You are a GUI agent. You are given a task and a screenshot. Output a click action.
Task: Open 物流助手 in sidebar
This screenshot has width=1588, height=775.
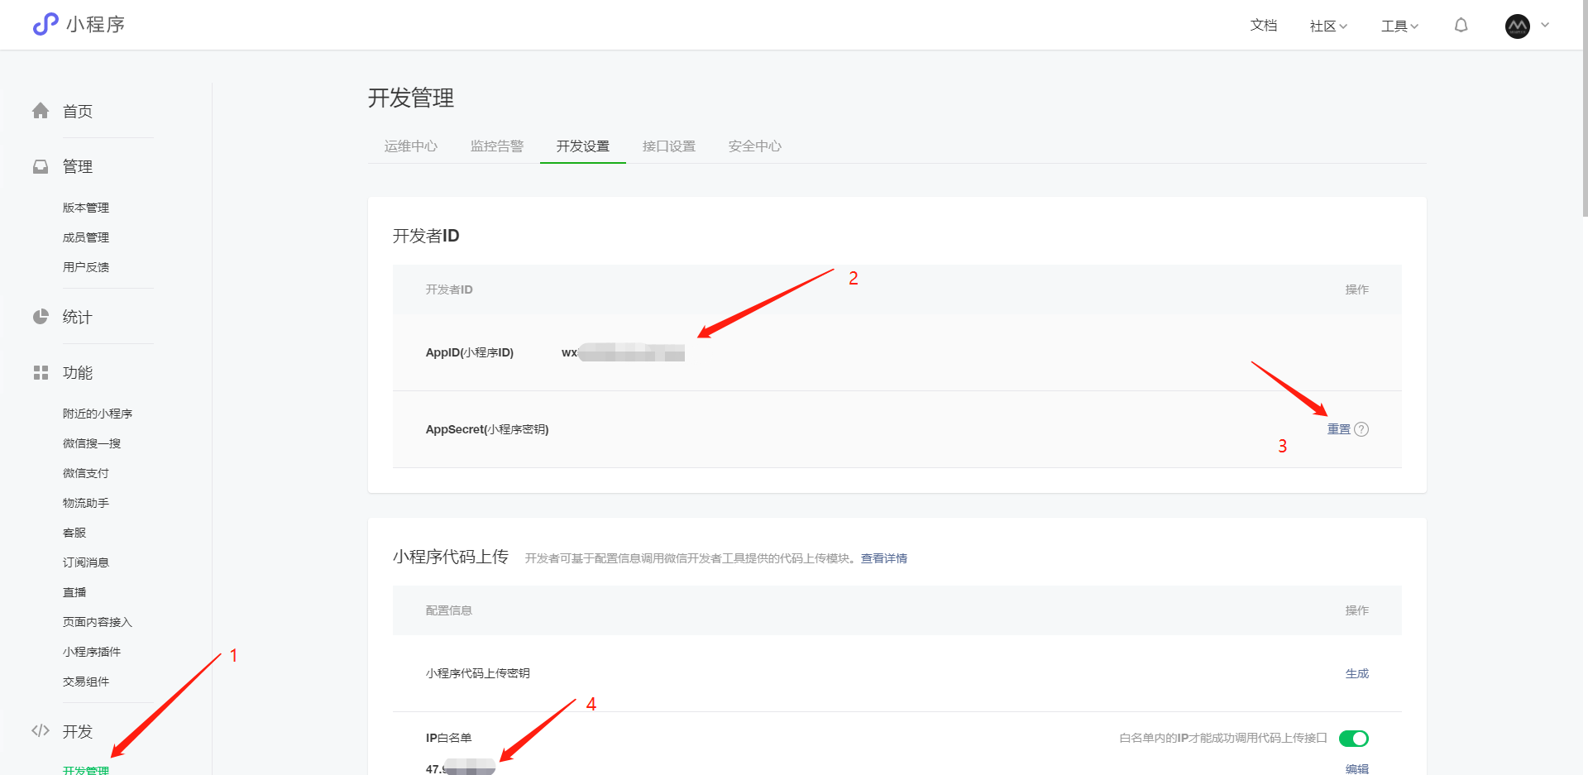point(86,503)
